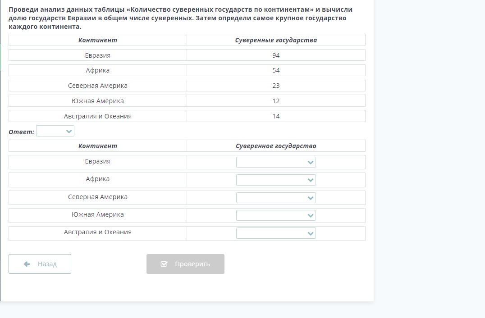
Task: Select the cell with value 54
Action: click(x=276, y=70)
